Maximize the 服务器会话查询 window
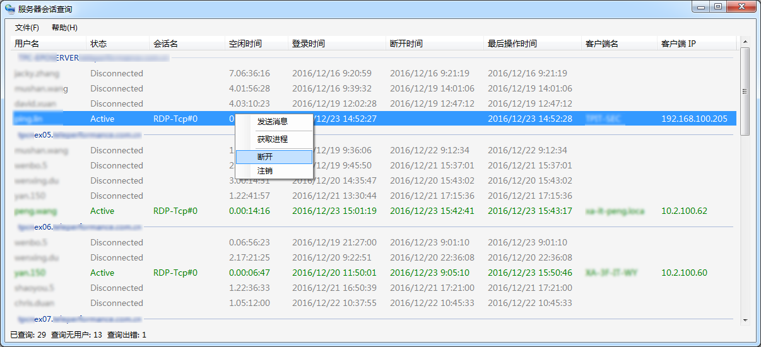This screenshot has height=347, width=761. click(717, 7)
